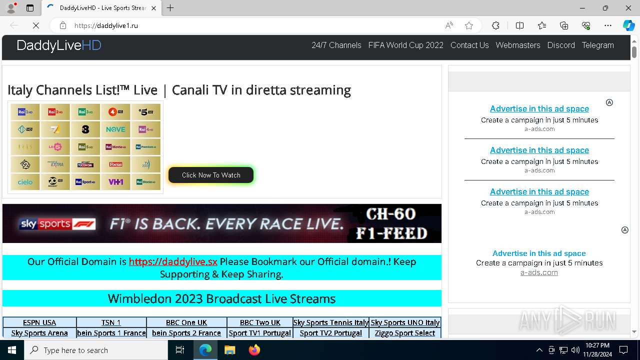
Task: Close the DaddyLiveHD browser tab
Action: 153,8
